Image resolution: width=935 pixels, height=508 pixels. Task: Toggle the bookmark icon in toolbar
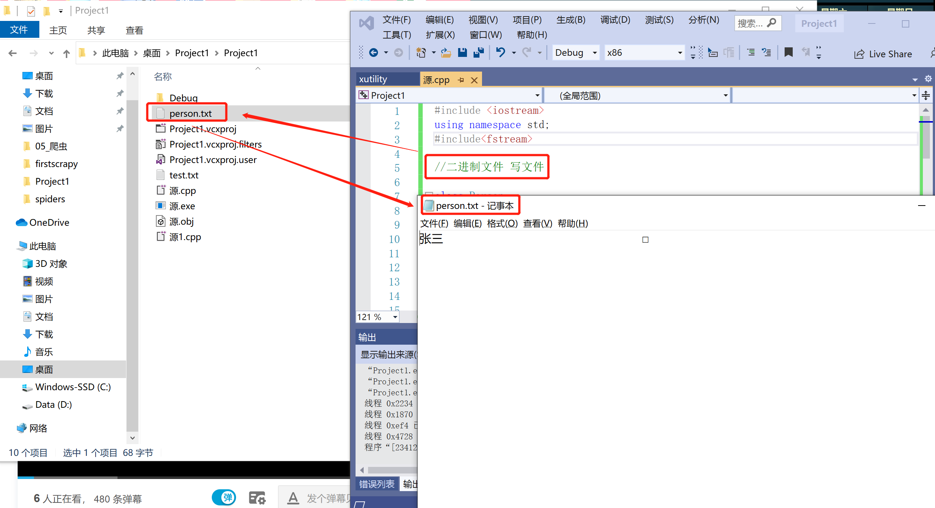(x=788, y=53)
